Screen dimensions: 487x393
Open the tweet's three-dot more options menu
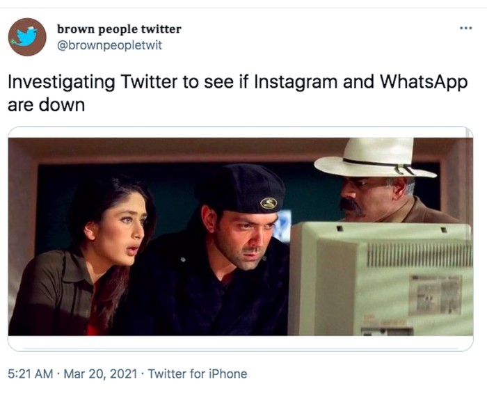click(x=465, y=29)
